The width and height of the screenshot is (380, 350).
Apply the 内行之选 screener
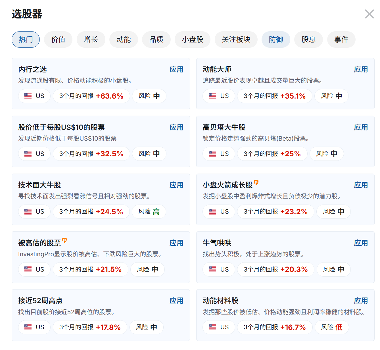coord(176,69)
